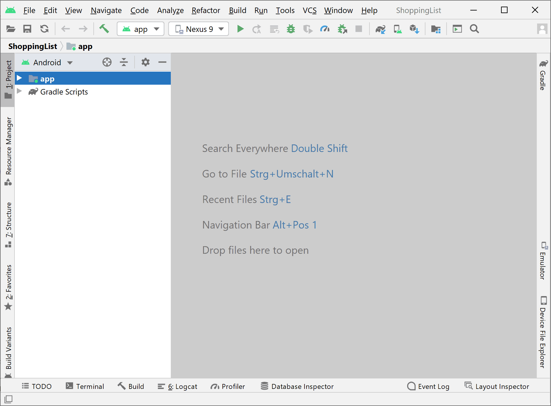Screen dimensions: 551x406
Task: Open the File menu
Action: tap(29, 10)
